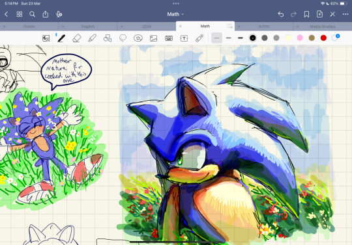This screenshot has width=352, height=245.
Task: Open search with the magnifier icon
Action: point(33,14)
